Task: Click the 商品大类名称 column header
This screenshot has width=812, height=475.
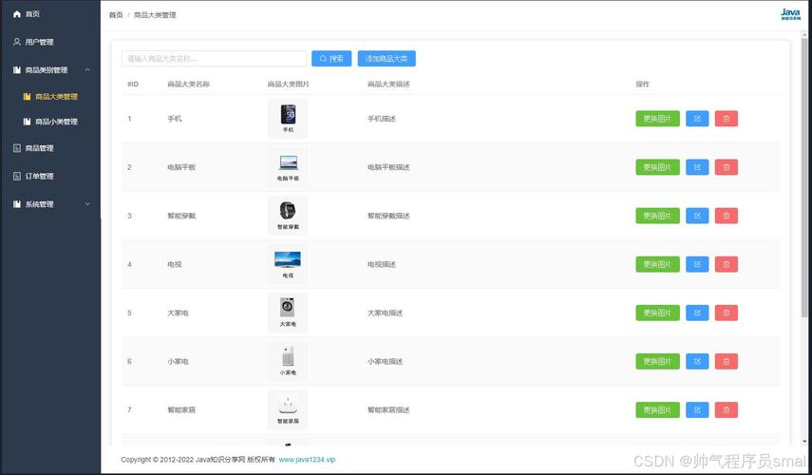Action: tap(188, 84)
